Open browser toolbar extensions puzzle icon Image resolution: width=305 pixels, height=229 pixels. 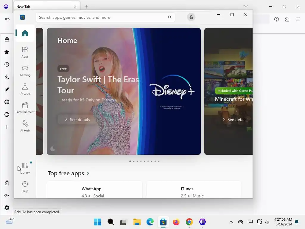[287, 19]
